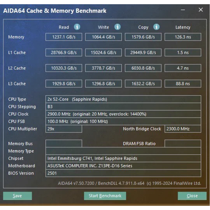Click the info icon next to Write
210x210 pixels.
[117, 27]
